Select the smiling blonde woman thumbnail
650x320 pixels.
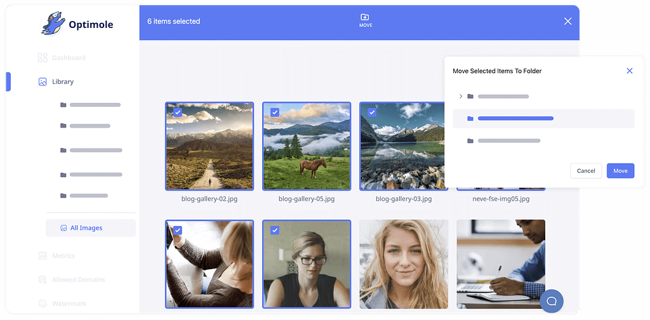pyautogui.click(x=404, y=263)
